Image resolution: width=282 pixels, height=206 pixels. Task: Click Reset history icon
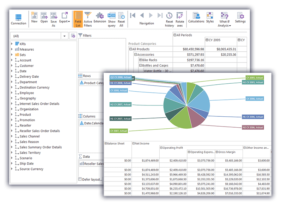pyautogui.click(x=170, y=19)
